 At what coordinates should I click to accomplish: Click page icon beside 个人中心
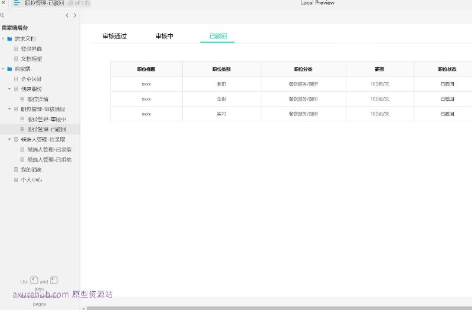[x=16, y=180]
